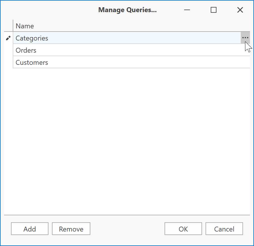Image resolution: width=254 pixels, height=246 pixels.
Task: Close the Manage Queries dialog
Action: tap(240, 10)
